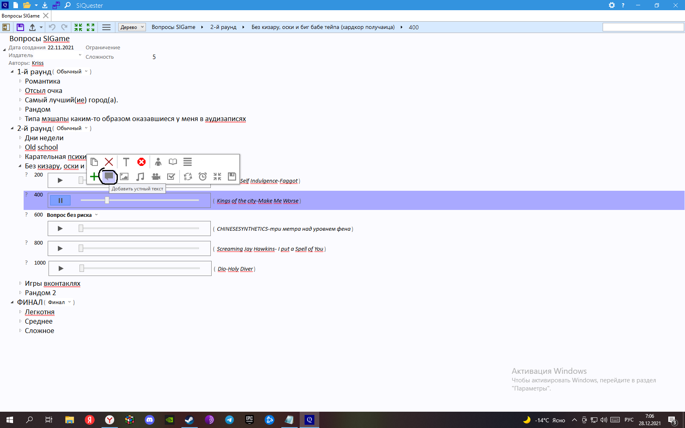Open Steam from the taskbar

(190, 419)
